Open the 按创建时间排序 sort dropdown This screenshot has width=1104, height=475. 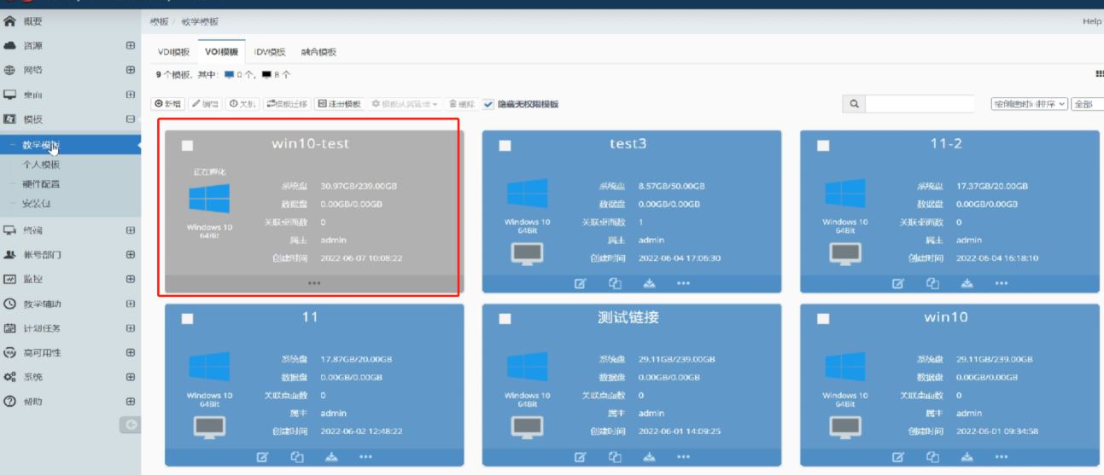point(1029,104)
